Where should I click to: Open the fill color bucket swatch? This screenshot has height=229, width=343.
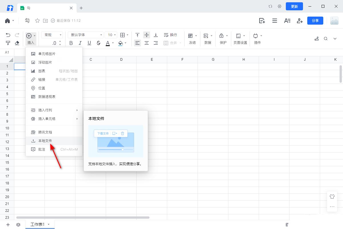tap(120, 43)
